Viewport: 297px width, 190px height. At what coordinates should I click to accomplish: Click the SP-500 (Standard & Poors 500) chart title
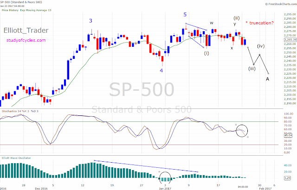(21, 2)
